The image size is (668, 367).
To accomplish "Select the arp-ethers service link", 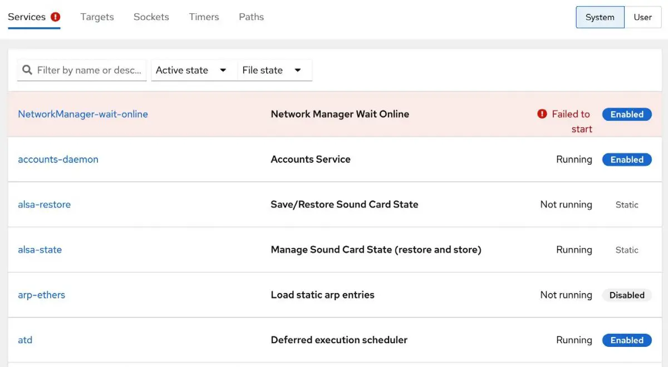I will point(41,295).
